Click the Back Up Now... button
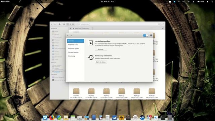This screenshot has width=215, height=121. pos(101,62)
